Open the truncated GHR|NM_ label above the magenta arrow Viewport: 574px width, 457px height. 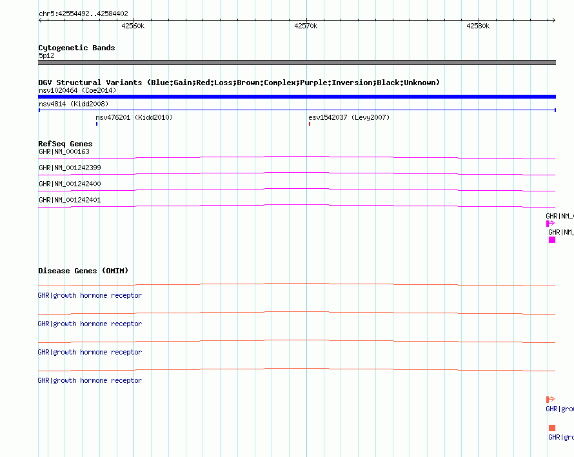point(560,216)
